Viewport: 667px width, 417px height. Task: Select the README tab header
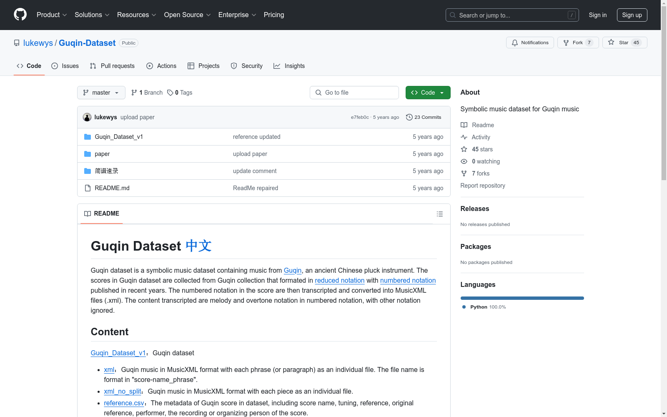(x=102, y=214)
